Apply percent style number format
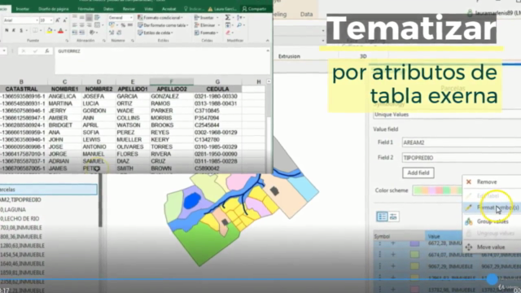521x293 pixels. coord(123,25)
